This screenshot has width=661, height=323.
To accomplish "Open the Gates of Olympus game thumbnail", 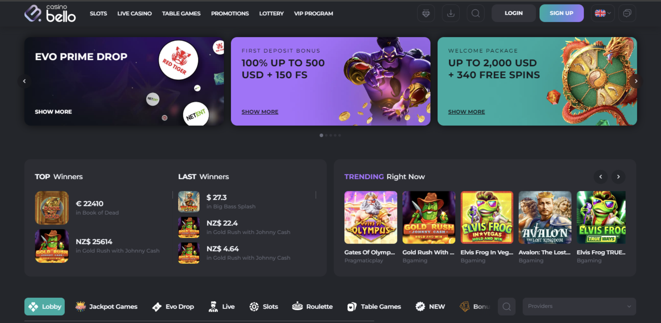I will (371, 217).
